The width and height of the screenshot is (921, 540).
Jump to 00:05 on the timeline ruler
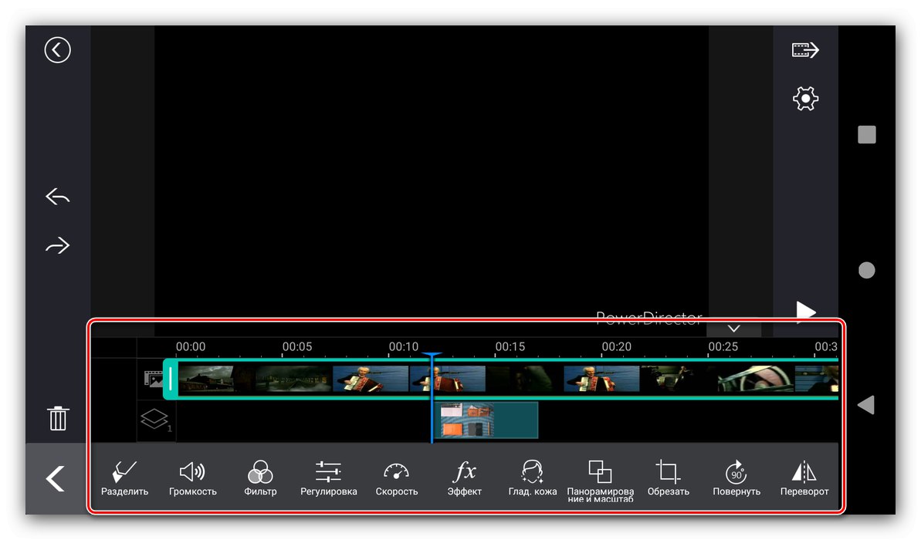coord(297,347)
